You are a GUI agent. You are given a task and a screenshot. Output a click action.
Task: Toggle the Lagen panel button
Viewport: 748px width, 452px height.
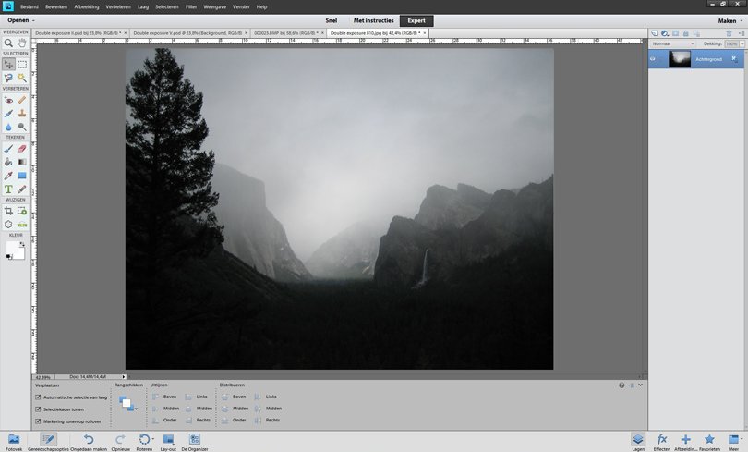(x=638, y=442)
